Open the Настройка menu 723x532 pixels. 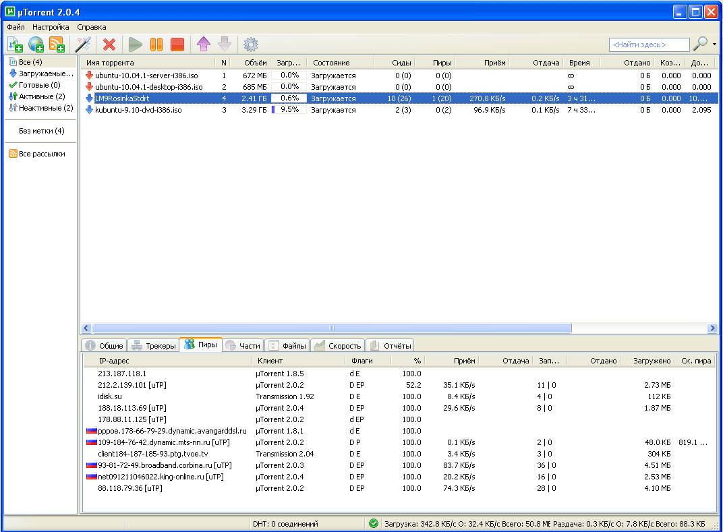pos(51,27)
